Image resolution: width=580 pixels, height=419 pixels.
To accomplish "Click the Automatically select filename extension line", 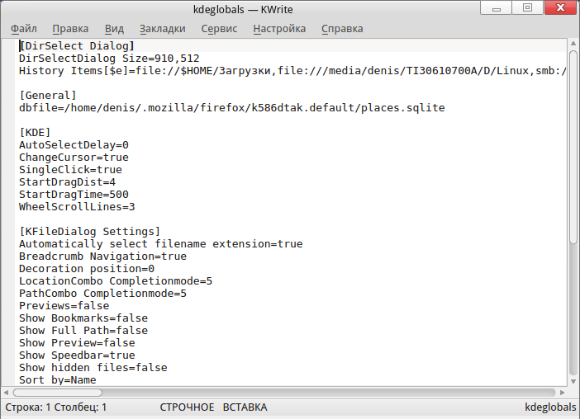I will pyautogui.click(x=161, y=243).
